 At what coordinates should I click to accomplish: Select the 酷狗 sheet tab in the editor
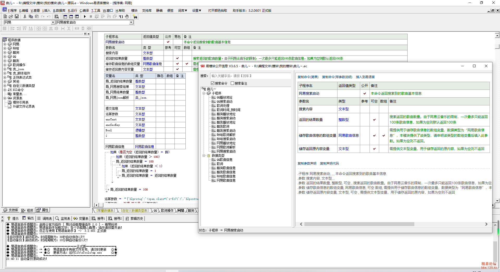pos(191,210)
